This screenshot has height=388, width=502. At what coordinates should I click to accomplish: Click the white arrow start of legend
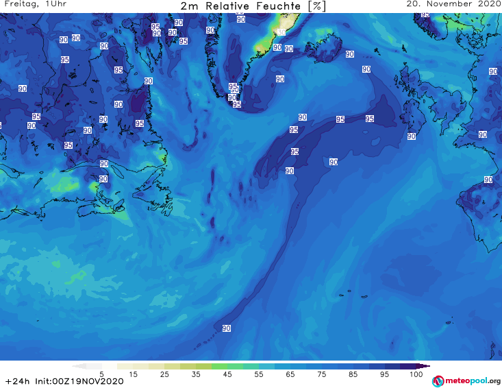pos(79,366)
